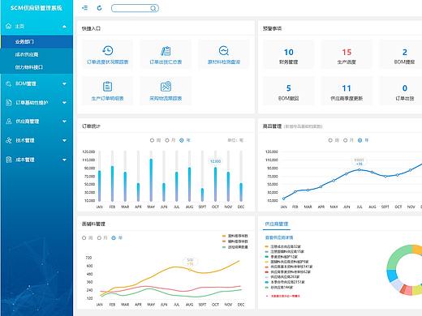
Task: Select the 周 radio in 商品管理 chart
Action: tap(330, 140)
